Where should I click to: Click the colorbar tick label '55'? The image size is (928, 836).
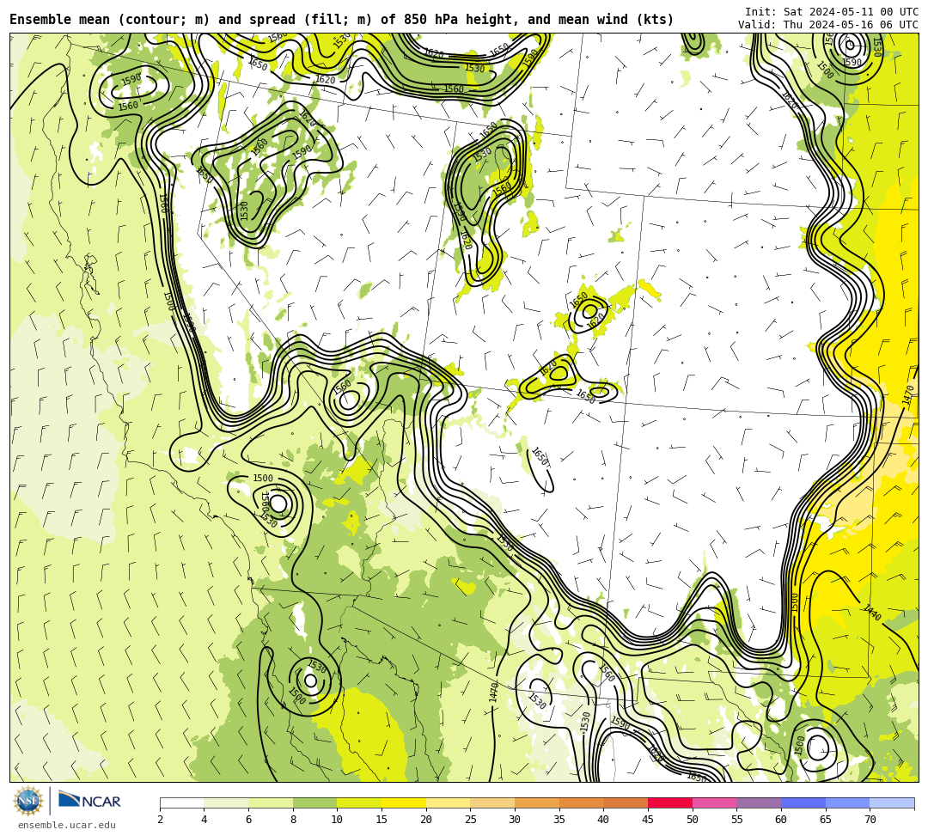coord(736,820)
